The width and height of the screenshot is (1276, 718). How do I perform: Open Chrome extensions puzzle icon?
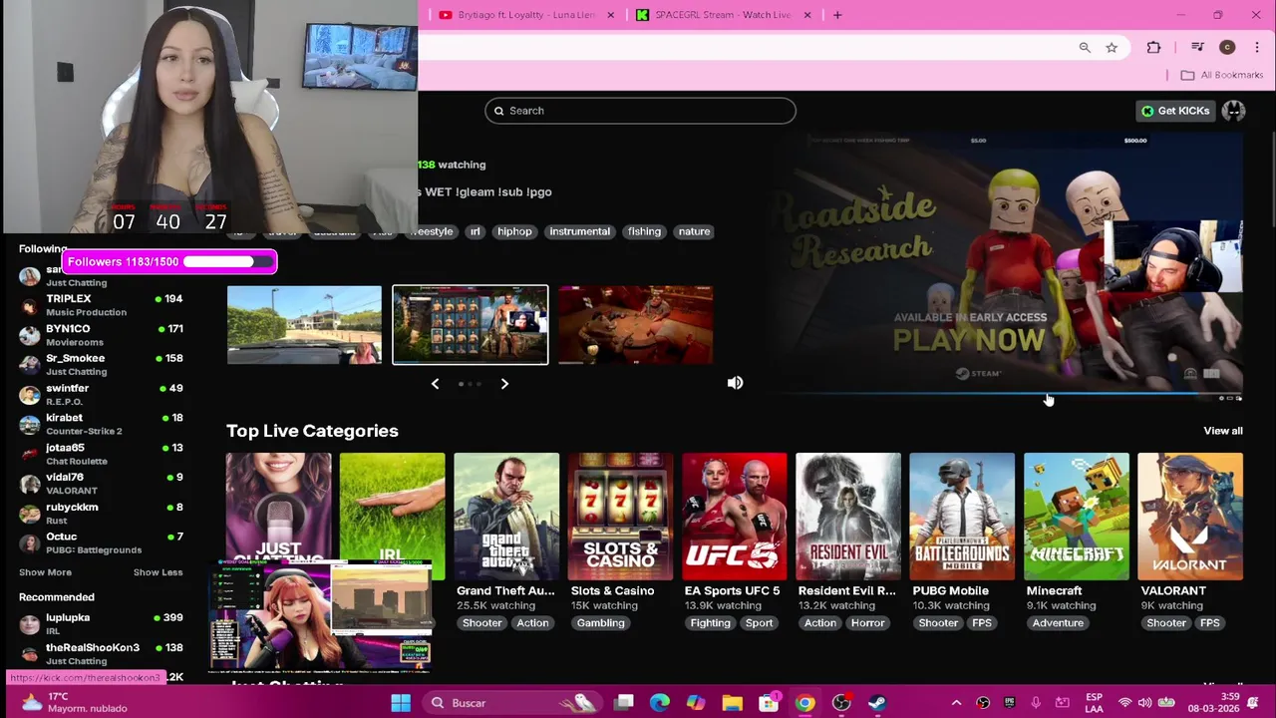(x=1153, y=47)
